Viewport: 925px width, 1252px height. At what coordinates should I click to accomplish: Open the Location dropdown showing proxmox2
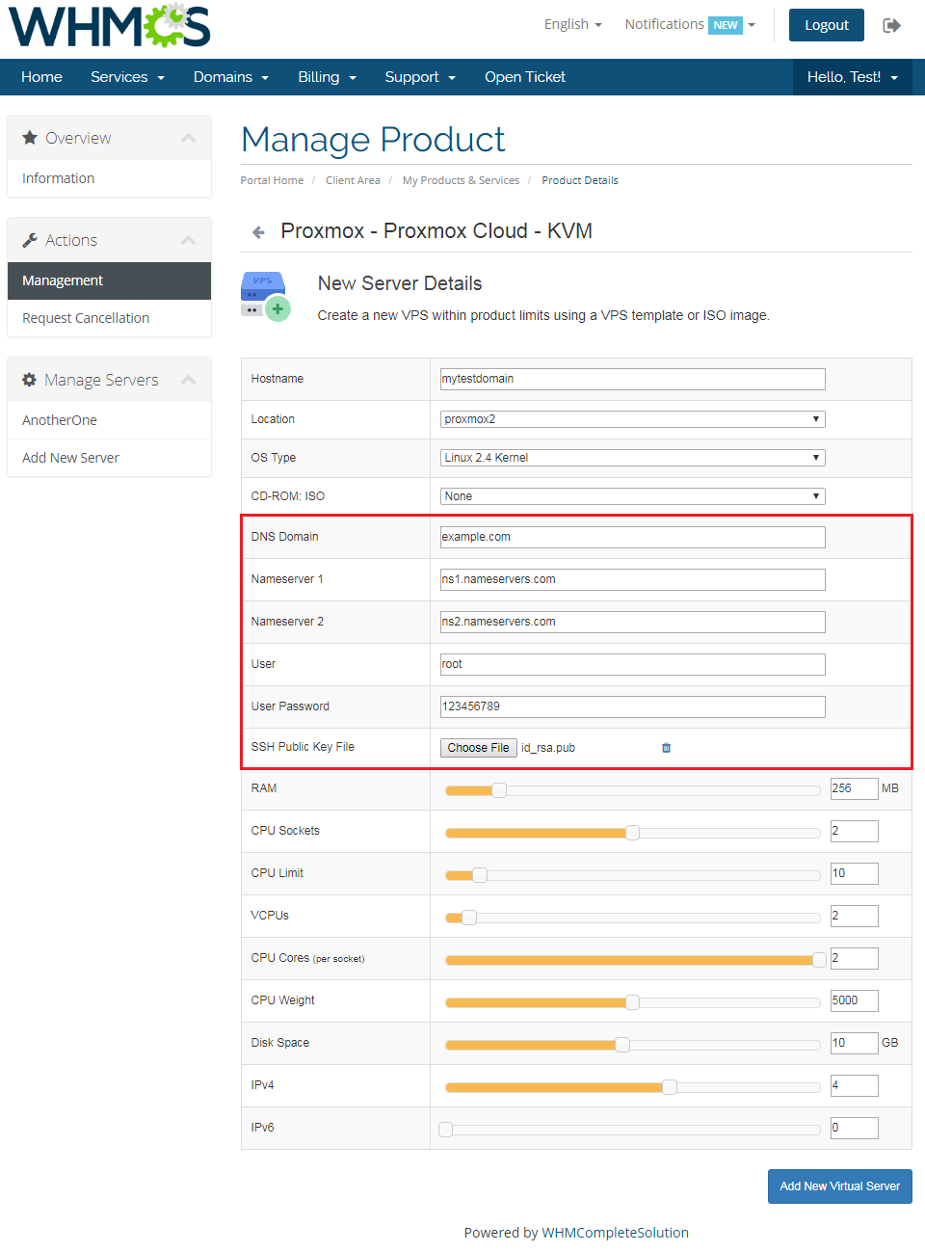pos(632,419)
